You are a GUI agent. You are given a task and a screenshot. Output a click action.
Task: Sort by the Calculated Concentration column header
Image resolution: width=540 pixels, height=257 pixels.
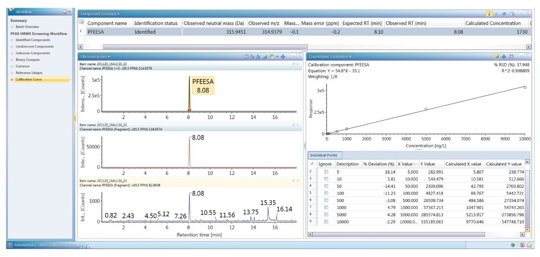[493, 23]
